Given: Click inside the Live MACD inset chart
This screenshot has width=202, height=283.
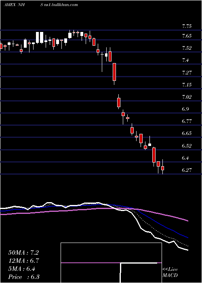Looking at the screenshot, I should point(111,263).
